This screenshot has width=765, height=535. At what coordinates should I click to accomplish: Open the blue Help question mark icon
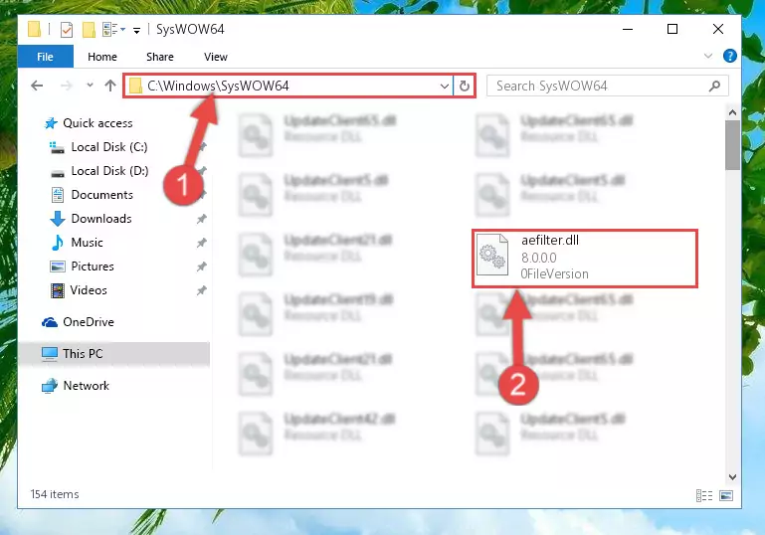point(730,56)
